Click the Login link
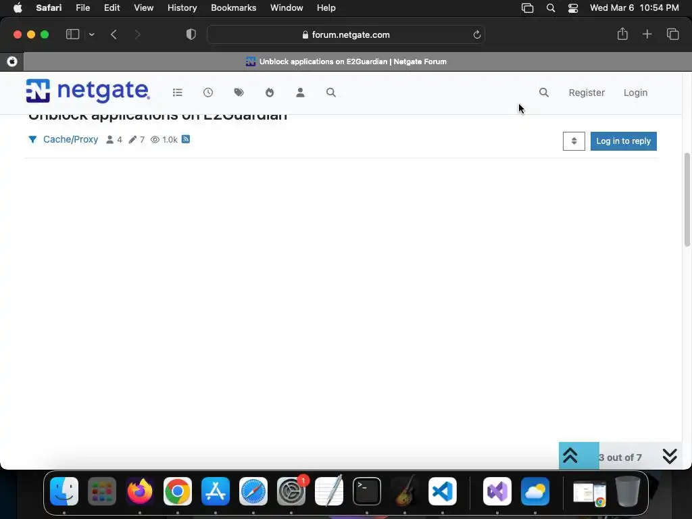The image size is (692, 519). [635, 93]
